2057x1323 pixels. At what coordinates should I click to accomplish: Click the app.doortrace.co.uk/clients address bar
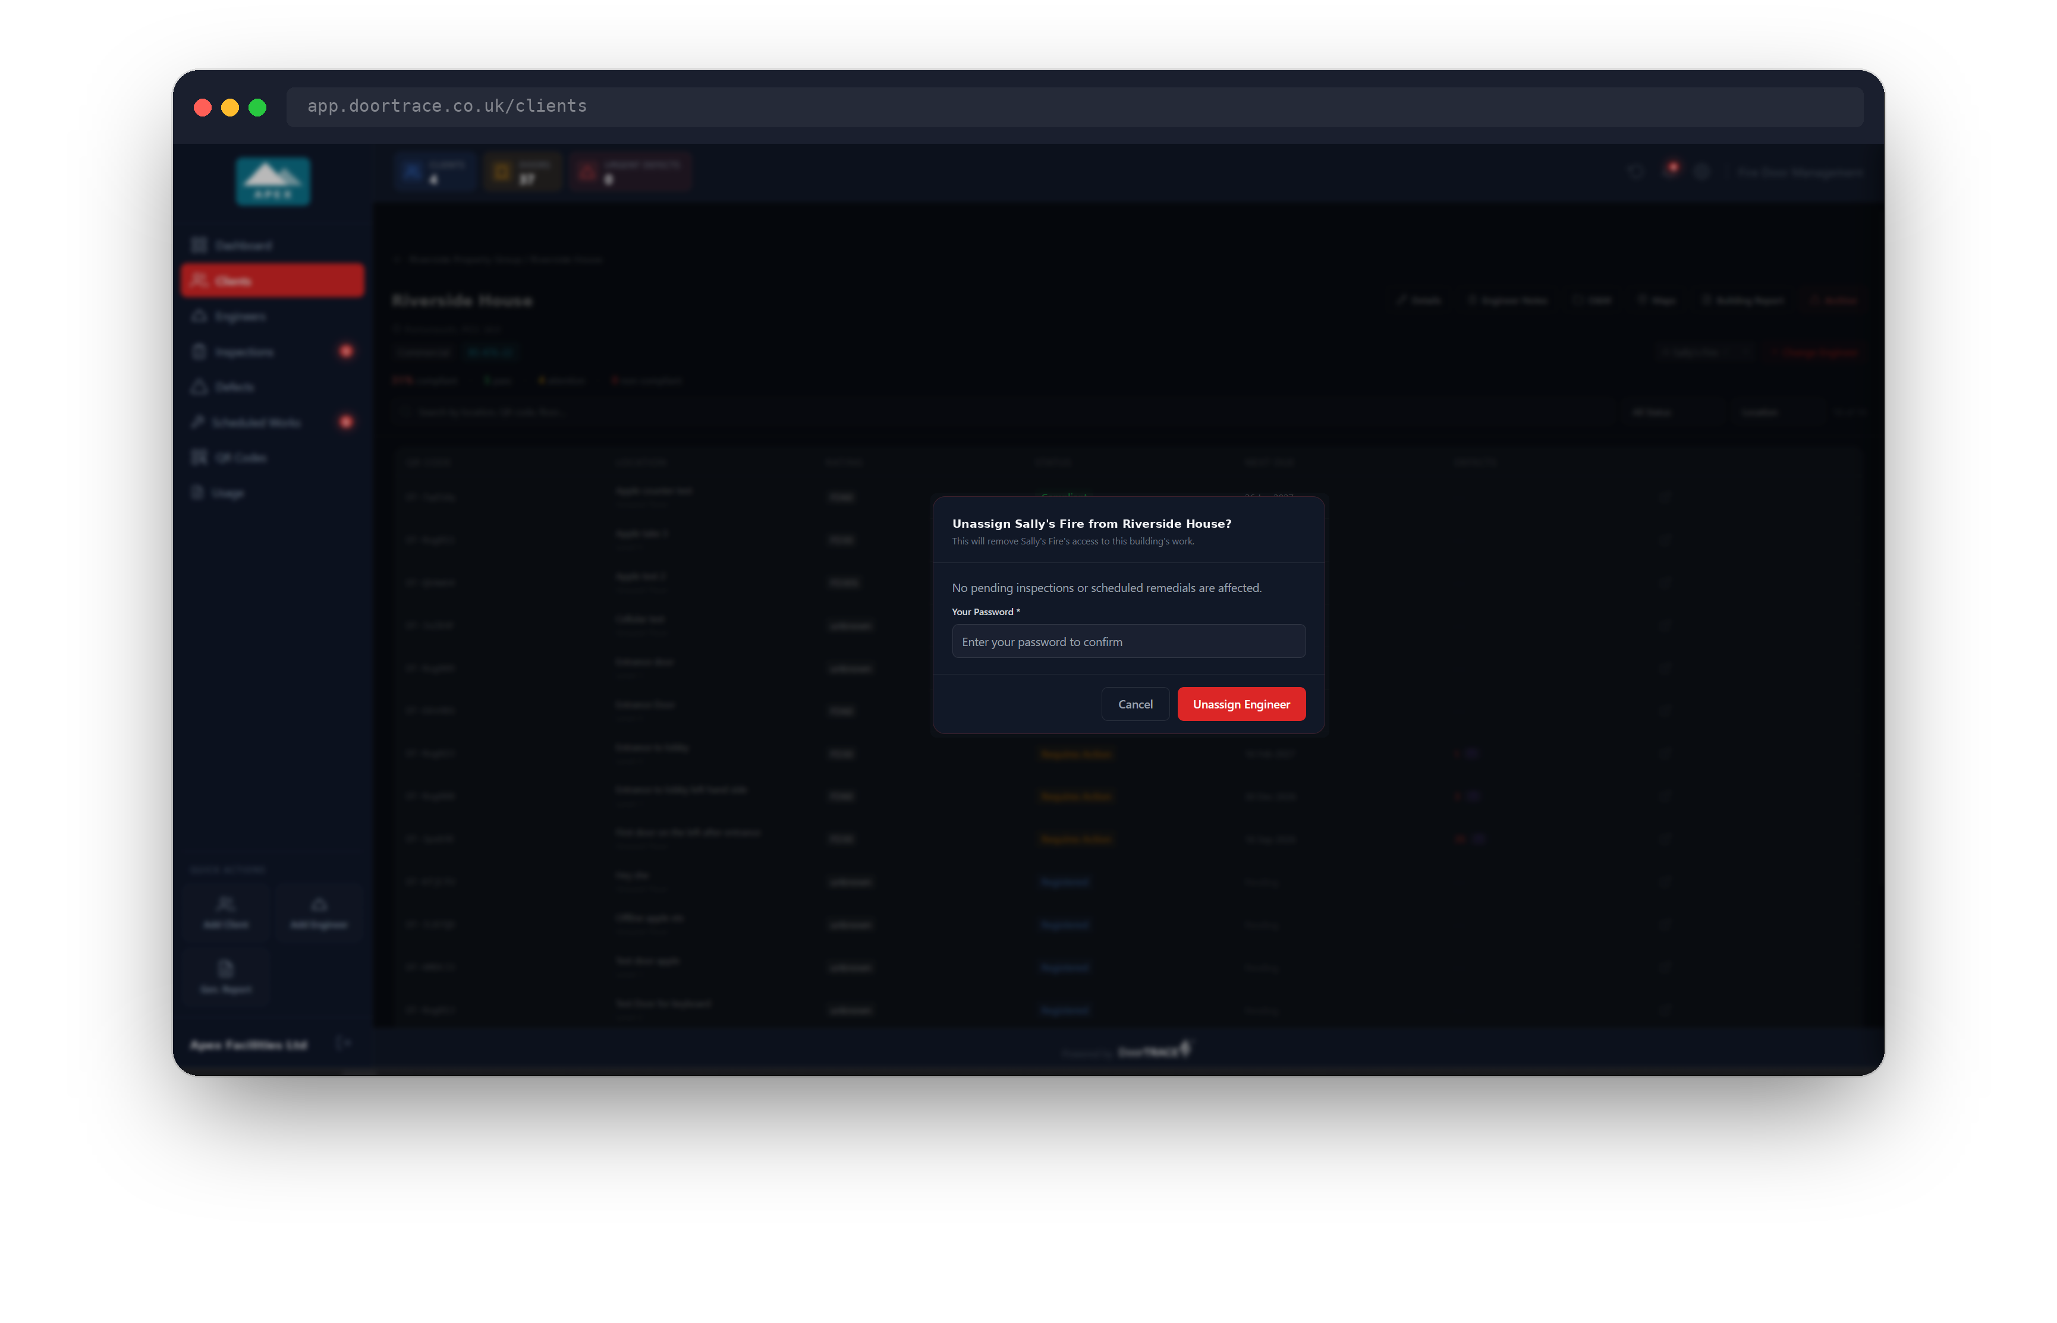pos(1074,106)
